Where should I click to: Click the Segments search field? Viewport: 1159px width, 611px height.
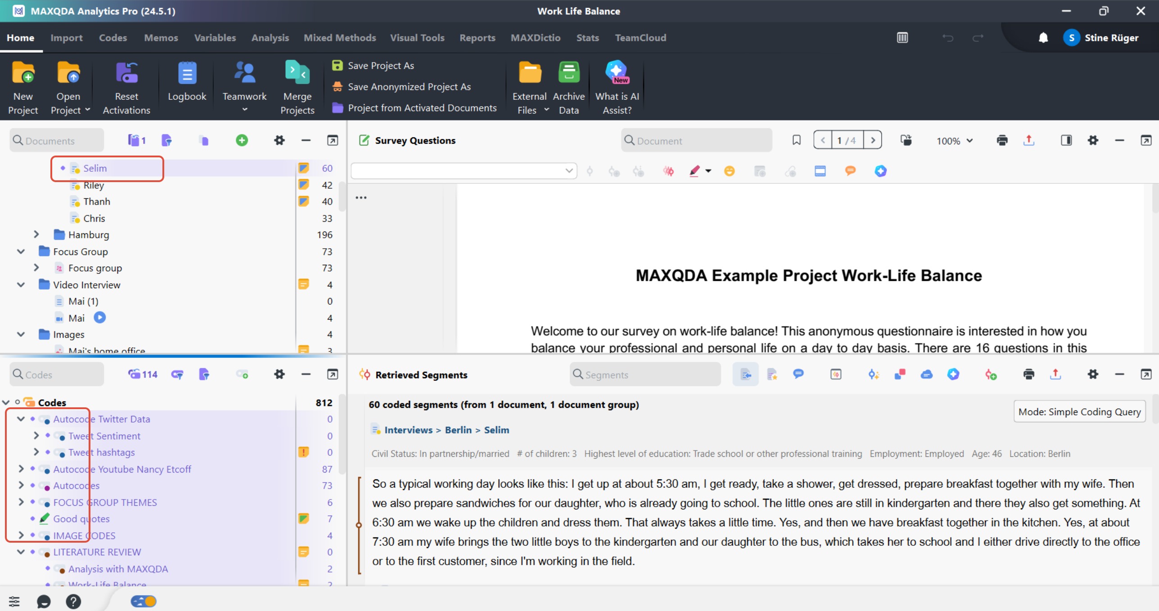tap(645, 374)
